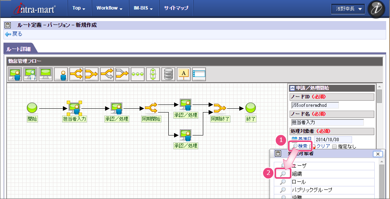Image resolution: width=390 pixels, height=199 pixels.
Task: Select the 承認／処理 node before 同期開始
Action: click(x=117, y=108)
